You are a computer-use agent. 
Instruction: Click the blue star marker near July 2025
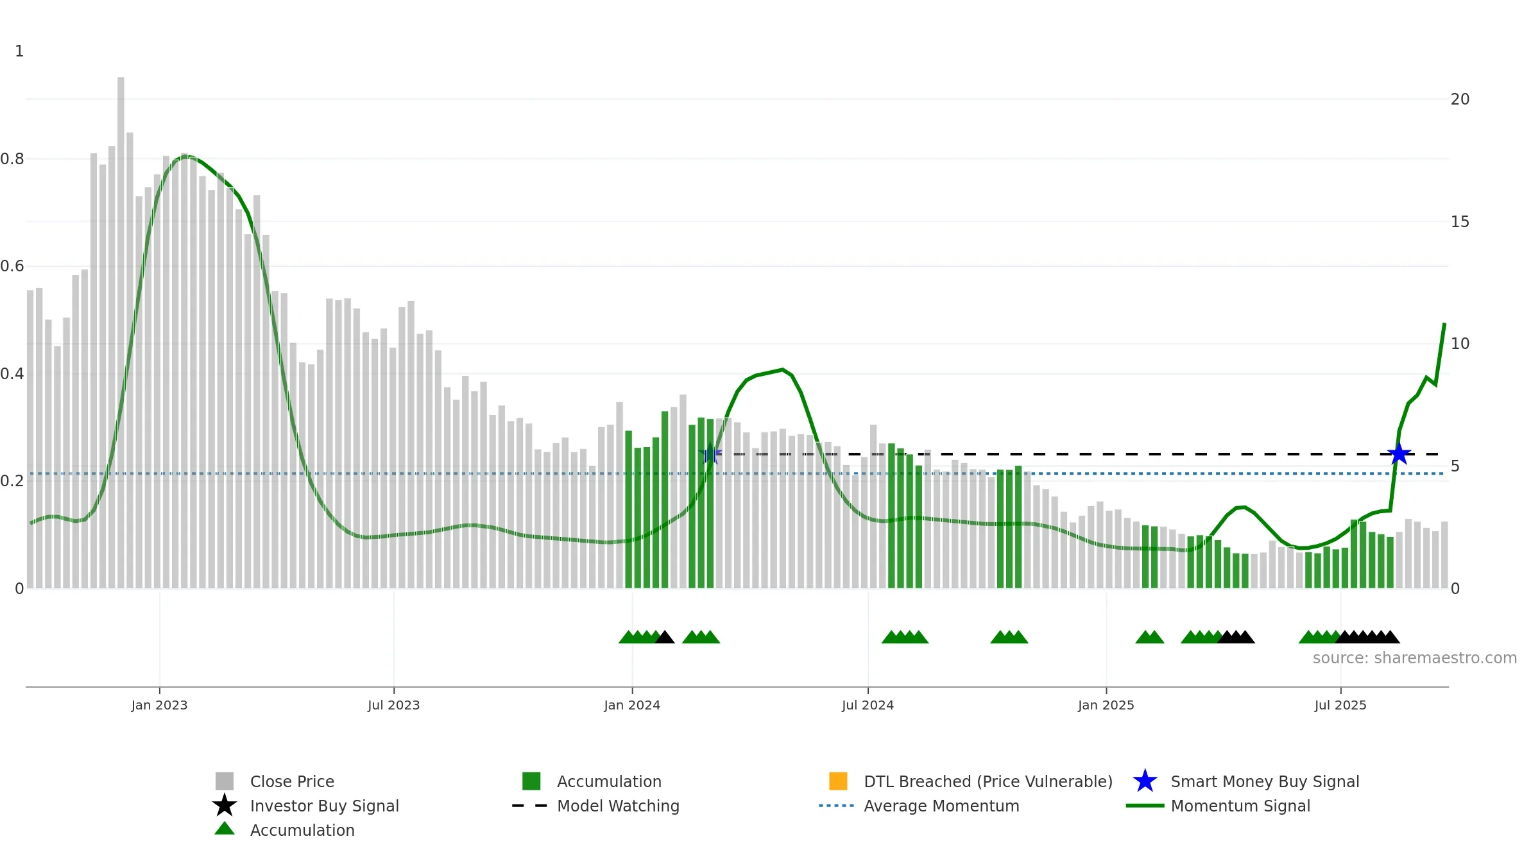(1399, 454)
